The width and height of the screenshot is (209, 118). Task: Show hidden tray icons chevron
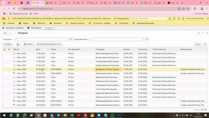click(173, 115)
